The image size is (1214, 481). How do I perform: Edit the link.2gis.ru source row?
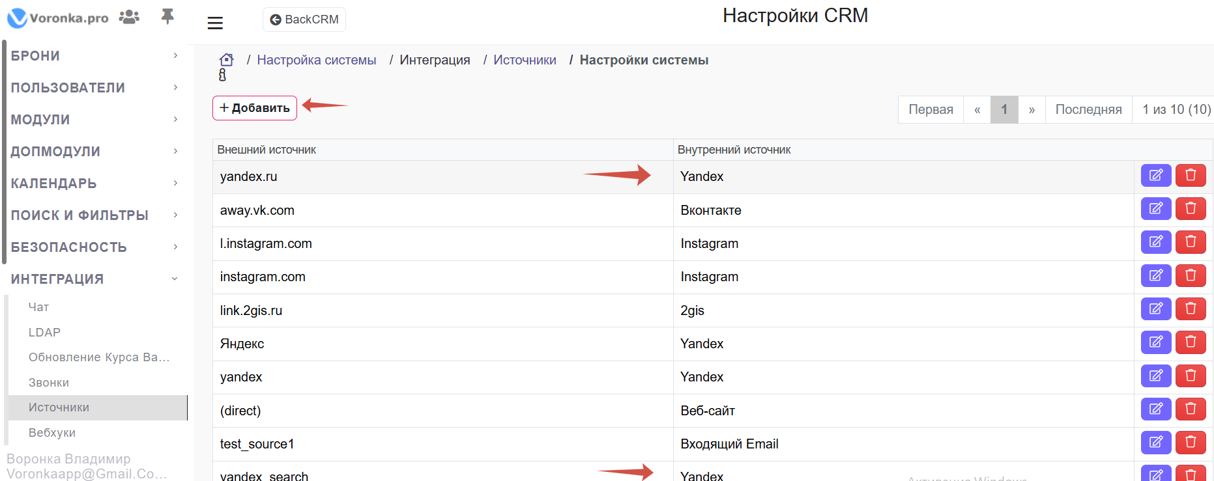[1155, 309]
